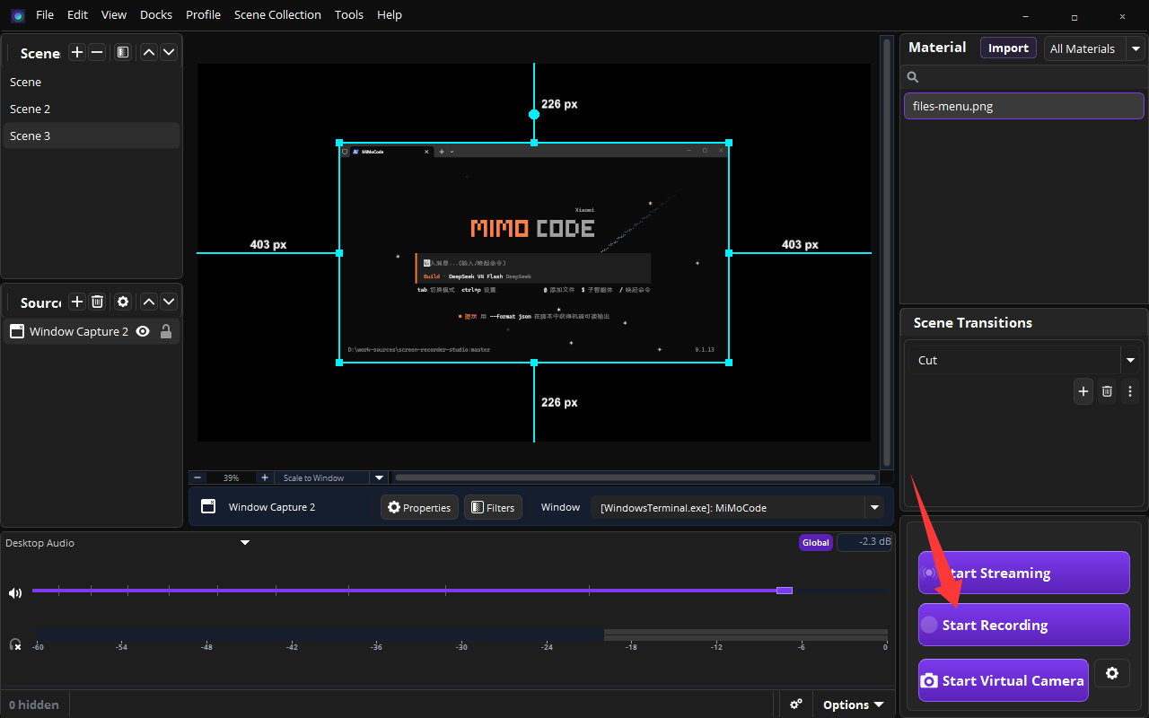This screenshot has width=1149, height=718.
Task: Toggle Desktop Audio monitoring with the headphone icon
Action: [15, 644]
